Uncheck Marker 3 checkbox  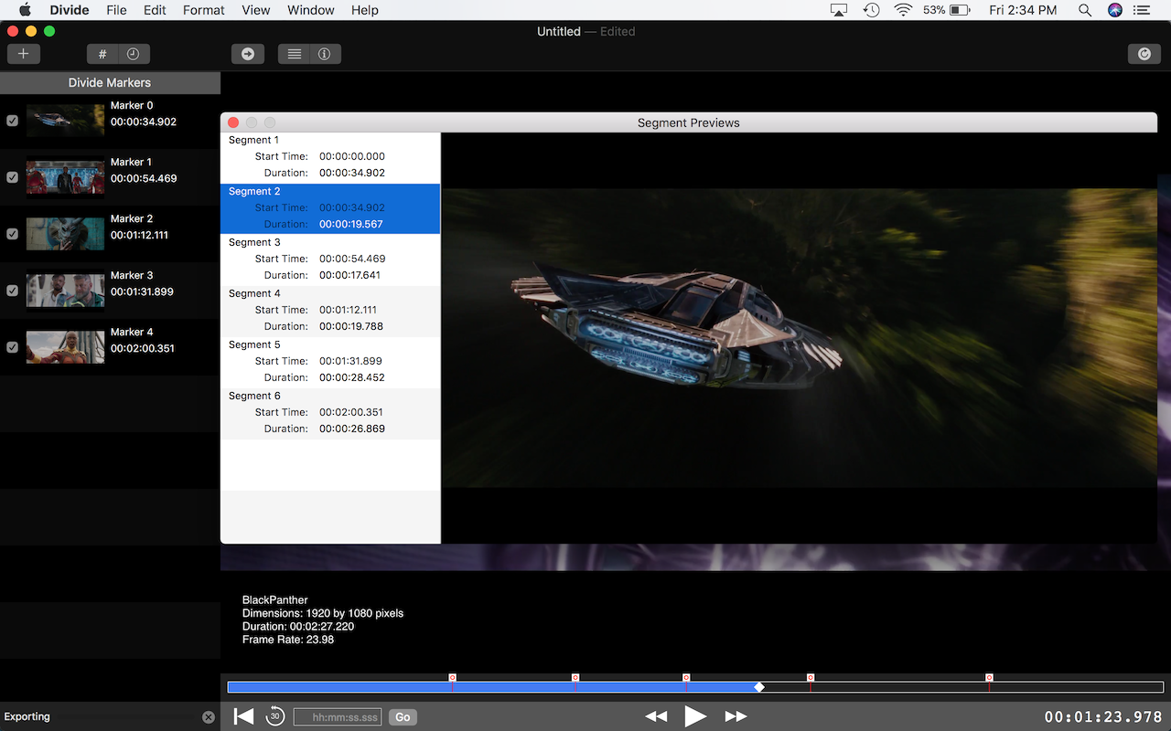click(12, 291)
